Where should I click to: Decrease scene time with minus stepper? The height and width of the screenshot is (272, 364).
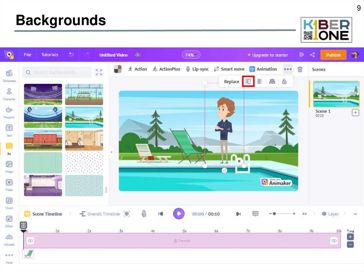pyautogui.click(x=350, y=244)
